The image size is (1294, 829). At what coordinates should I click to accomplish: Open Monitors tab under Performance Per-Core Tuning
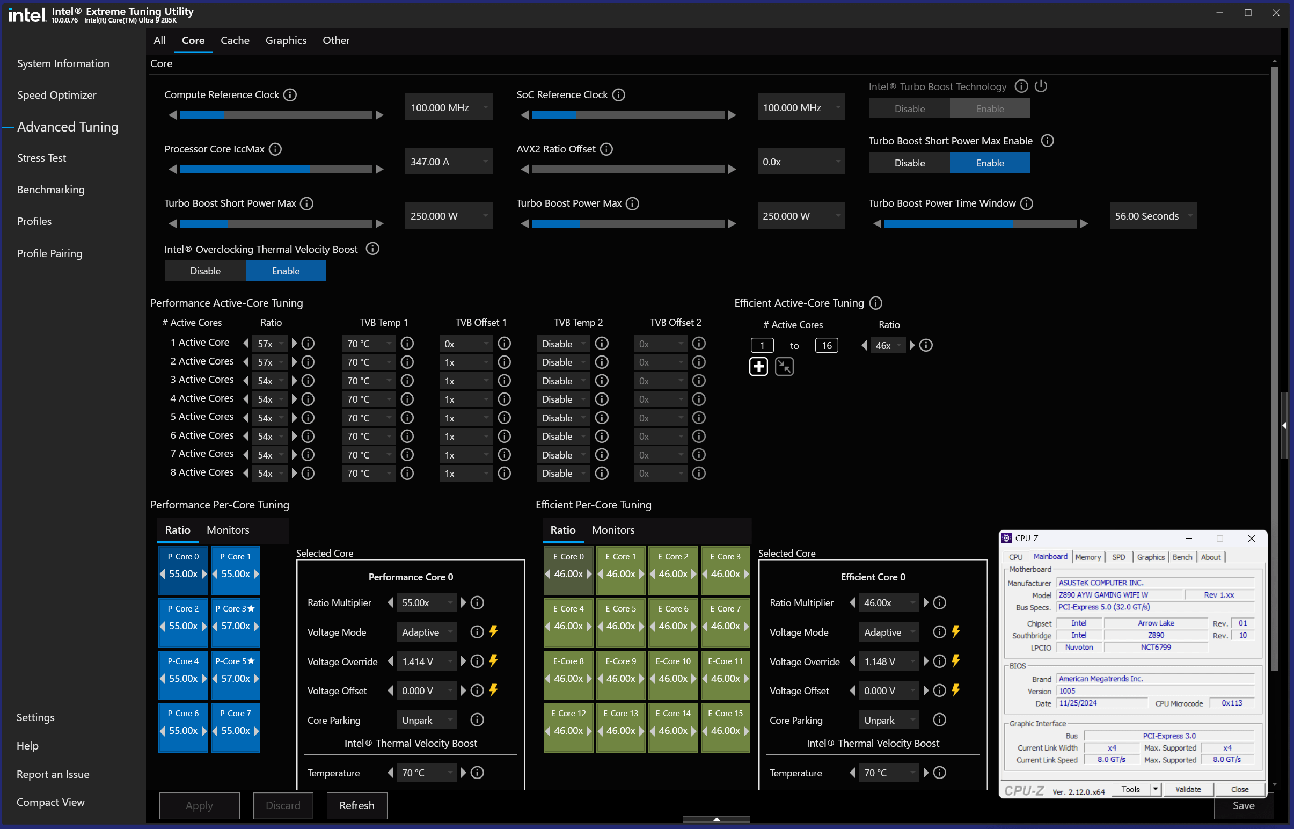tap(228, 530)
